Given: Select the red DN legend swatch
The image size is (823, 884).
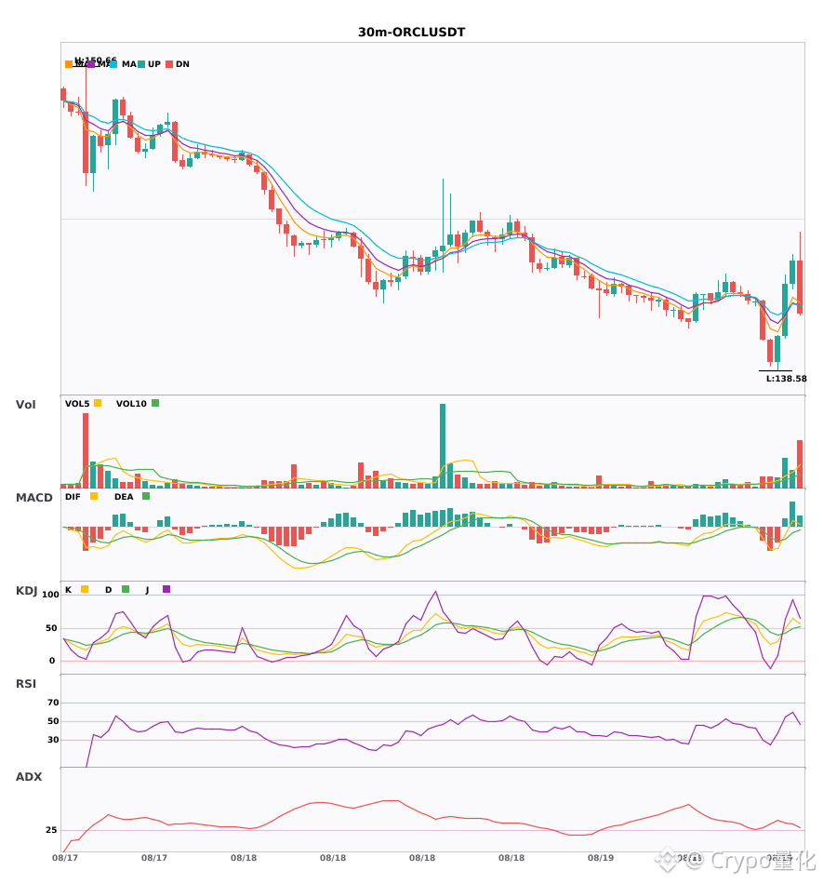Looking at the screenshot, I should [169, 64].
